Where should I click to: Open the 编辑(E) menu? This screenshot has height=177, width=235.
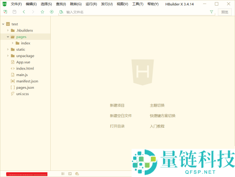[31, 4]
